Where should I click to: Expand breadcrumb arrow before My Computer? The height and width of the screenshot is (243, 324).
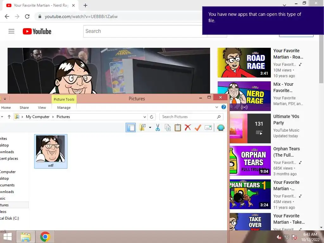(22, 117)
